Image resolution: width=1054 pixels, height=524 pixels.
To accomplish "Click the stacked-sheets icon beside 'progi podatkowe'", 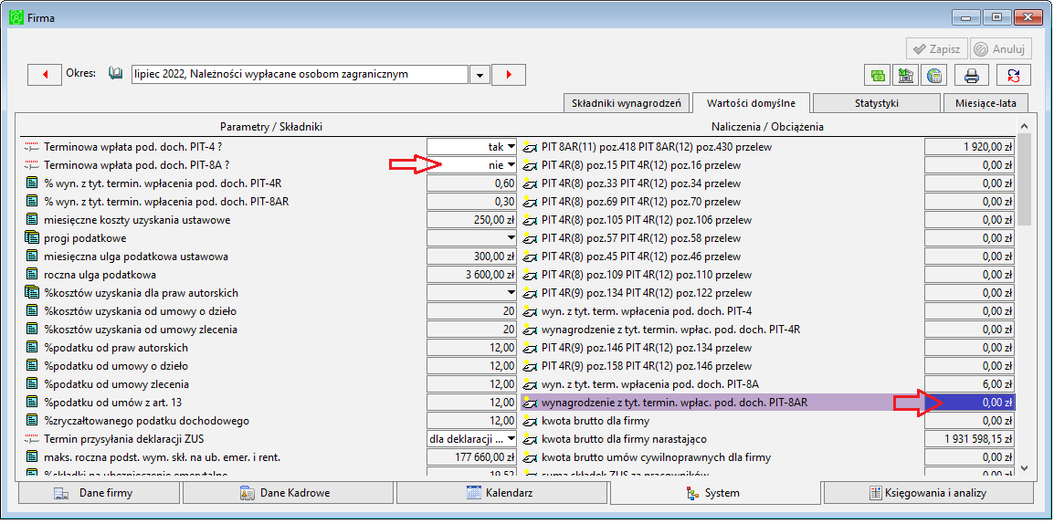I will (x=32, y=238).
